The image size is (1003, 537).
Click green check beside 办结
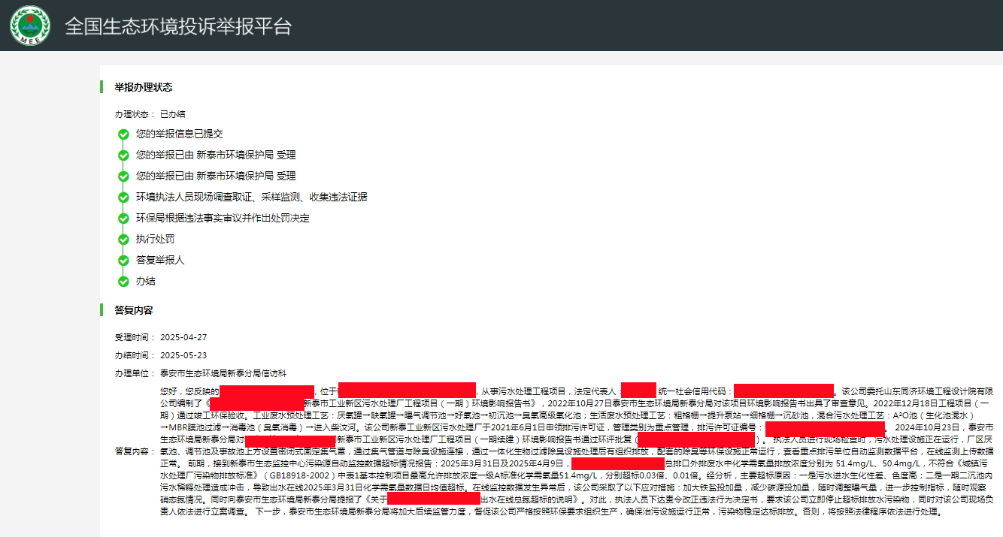(x=123, y=282)
